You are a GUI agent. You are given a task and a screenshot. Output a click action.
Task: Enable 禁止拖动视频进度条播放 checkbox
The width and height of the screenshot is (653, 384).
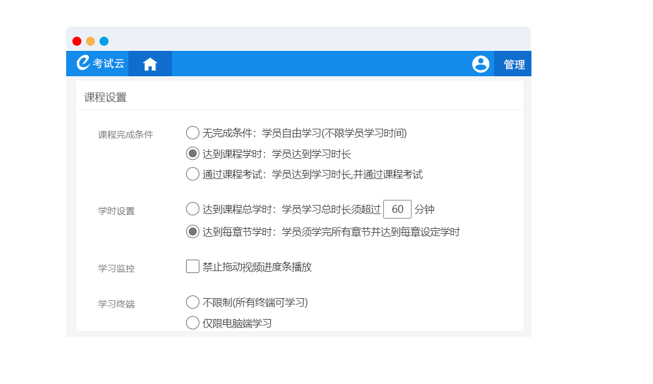193,267
